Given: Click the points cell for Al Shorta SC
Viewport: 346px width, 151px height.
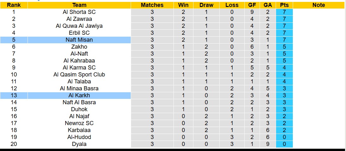Looking at the screenshot, I should coord(284,12).
